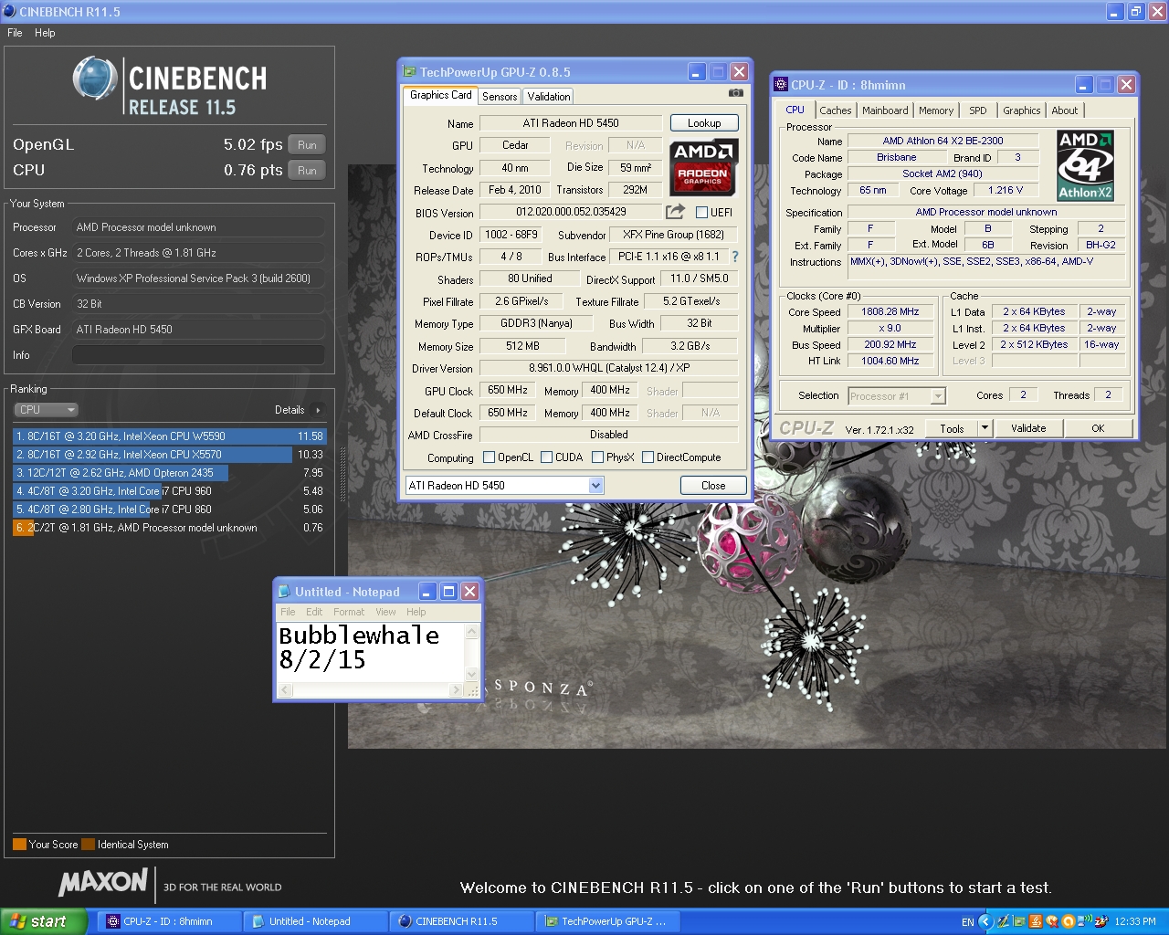Select the AMD Opteron 2435 ranking row
The width and height of the screenshot is (1169, 935).
[x=170, y=473]
